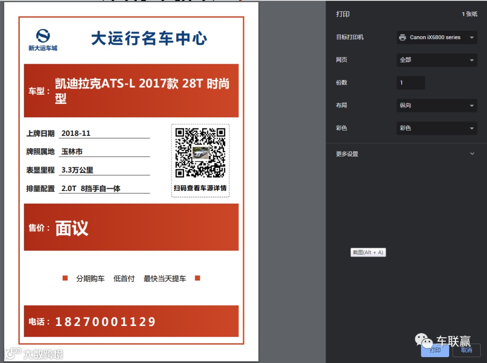487x363 pixels.
Task: Click the blue print (打印) button
Action: point(435,350)
